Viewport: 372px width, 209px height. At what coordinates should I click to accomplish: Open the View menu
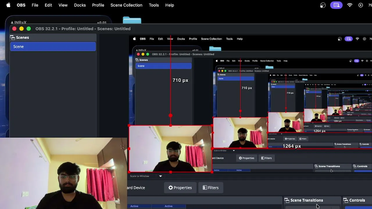coord(63,5)
